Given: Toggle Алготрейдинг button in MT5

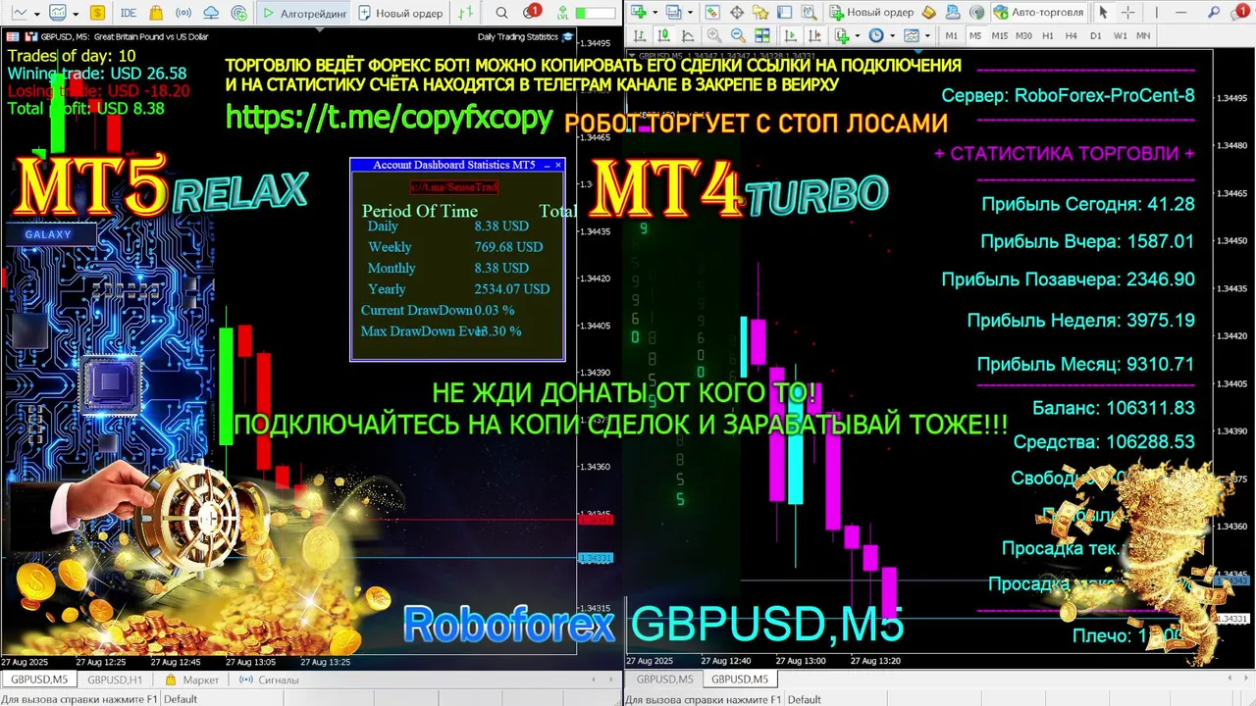Looking at the screenshot, I should click(304, 13).
